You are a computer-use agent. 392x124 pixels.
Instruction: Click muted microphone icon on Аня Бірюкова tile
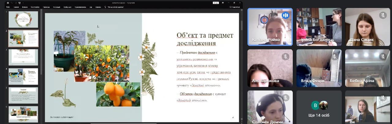(x=285, y=56)
